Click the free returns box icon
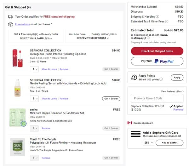The height and width of the screenshot is (166, 189). [10, 24]
